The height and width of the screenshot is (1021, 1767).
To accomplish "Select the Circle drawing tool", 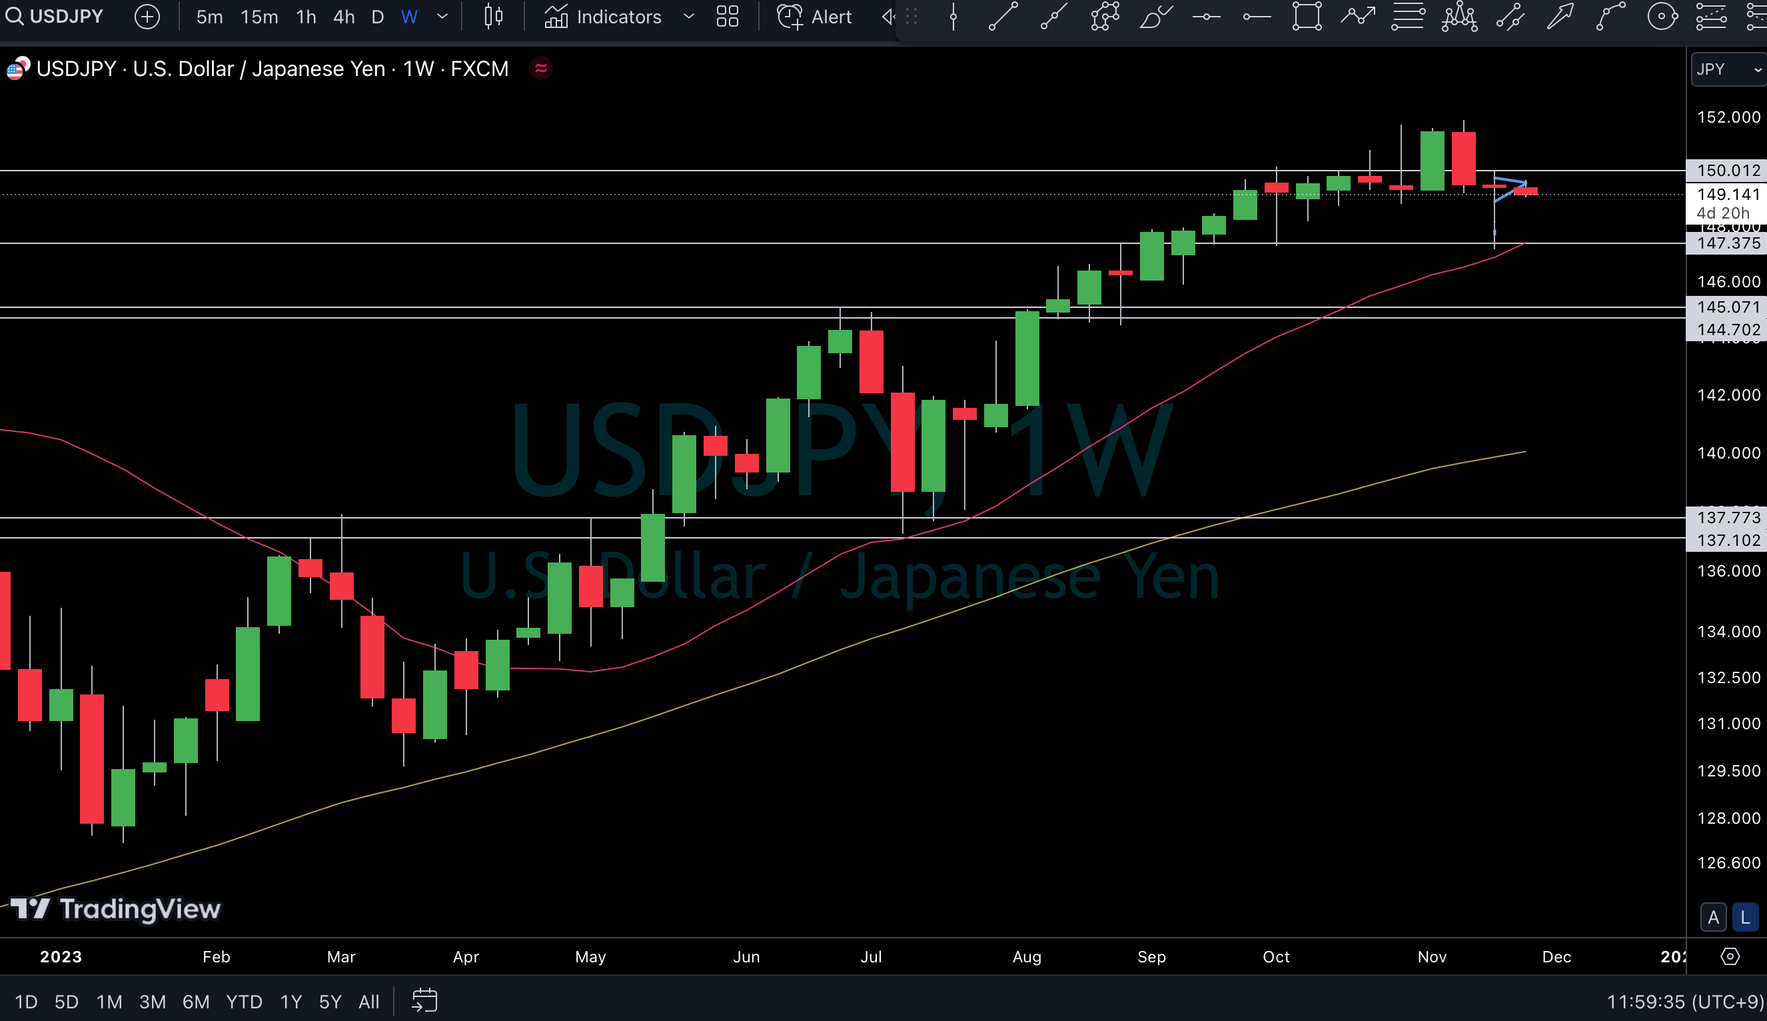I will tap(1662, 16).
